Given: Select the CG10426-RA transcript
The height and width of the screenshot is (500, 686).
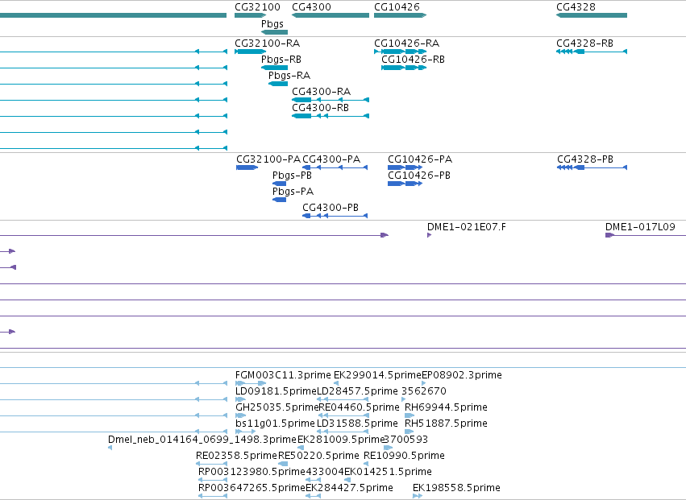Looking at the screenshot, I should tap(400, 52).
